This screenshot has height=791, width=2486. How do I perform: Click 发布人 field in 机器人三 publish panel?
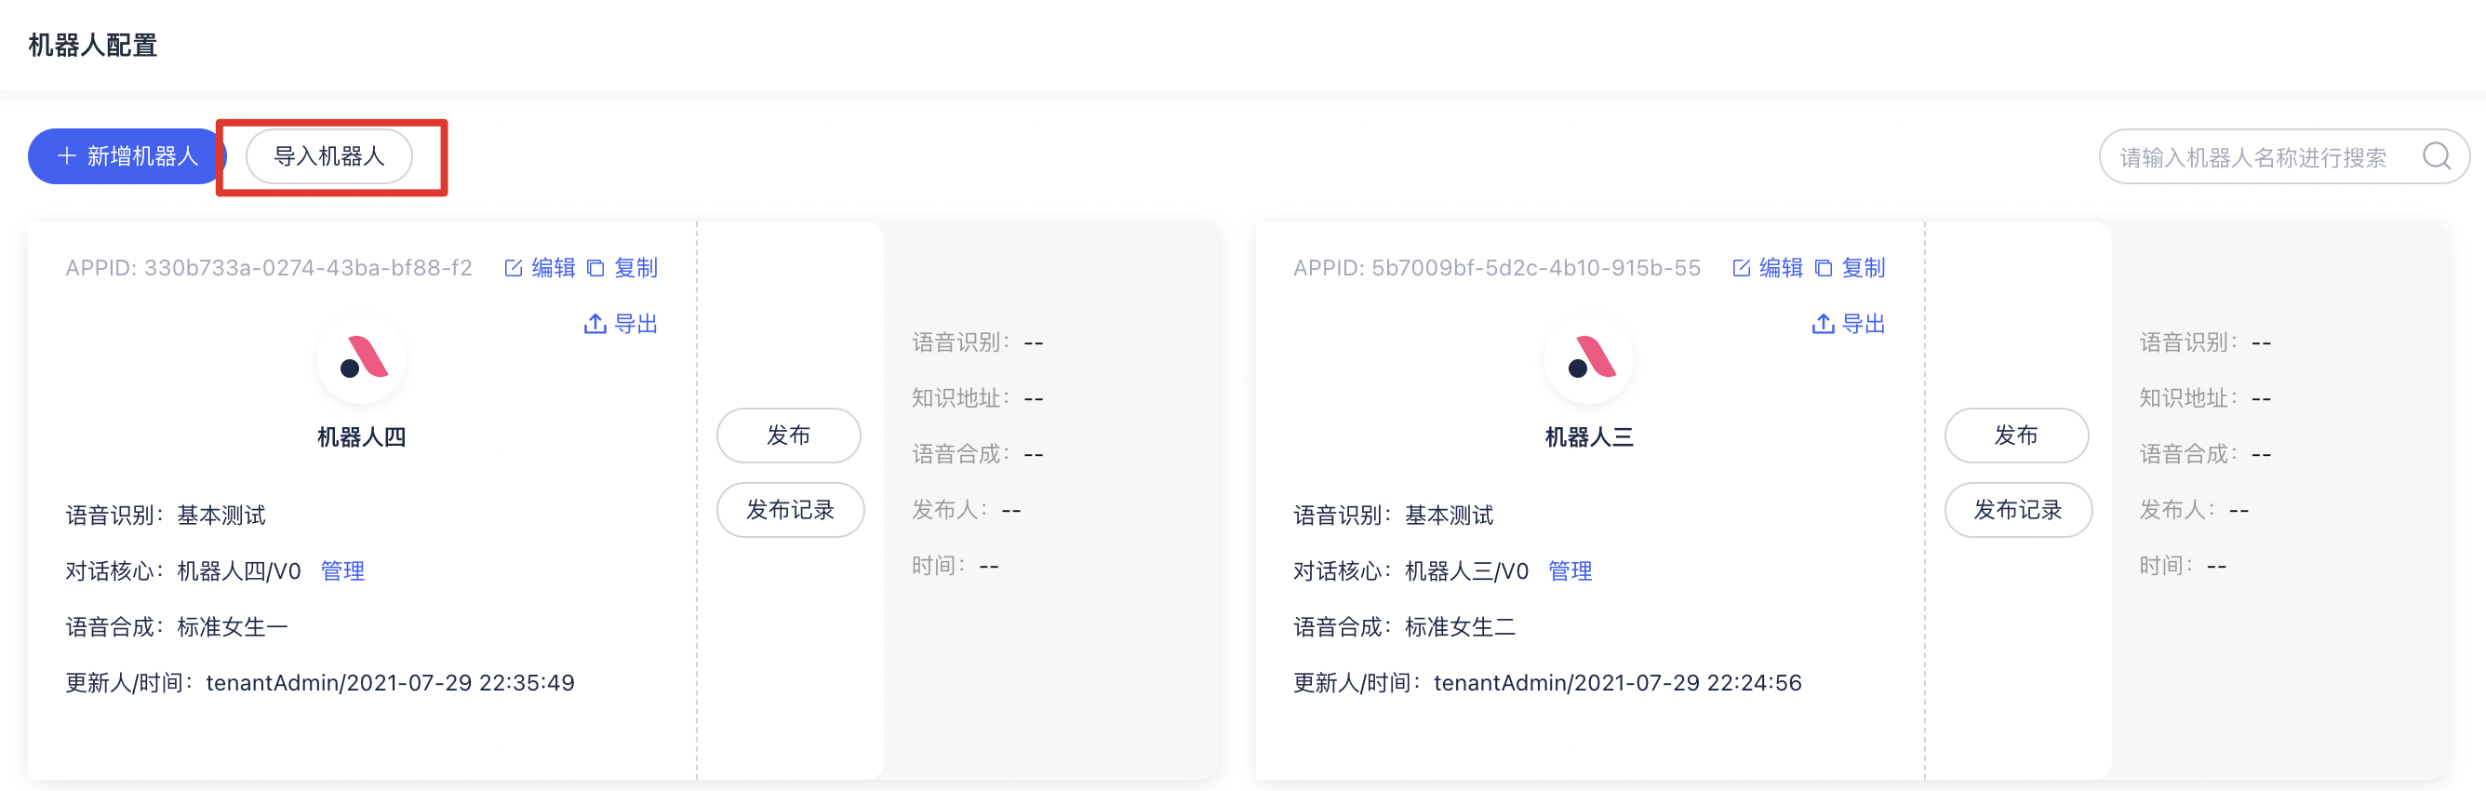pos(2194,509)
